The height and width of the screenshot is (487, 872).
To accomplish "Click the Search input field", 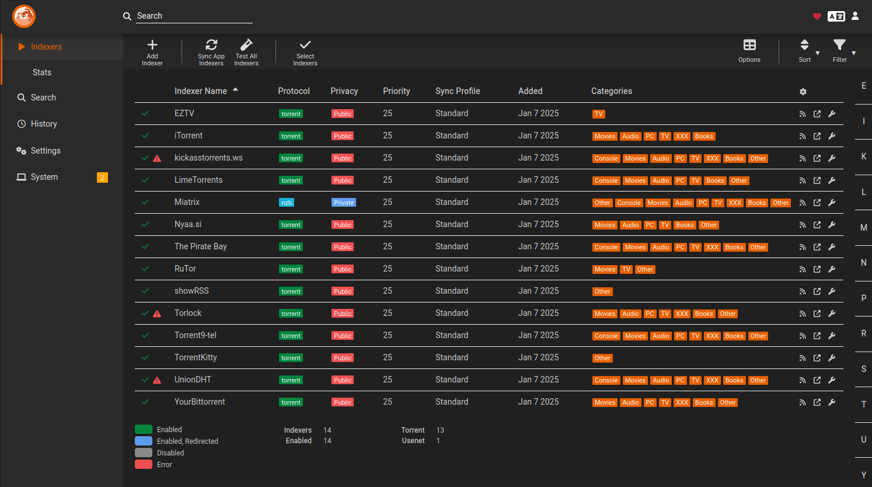I will [x=194, y=16].
